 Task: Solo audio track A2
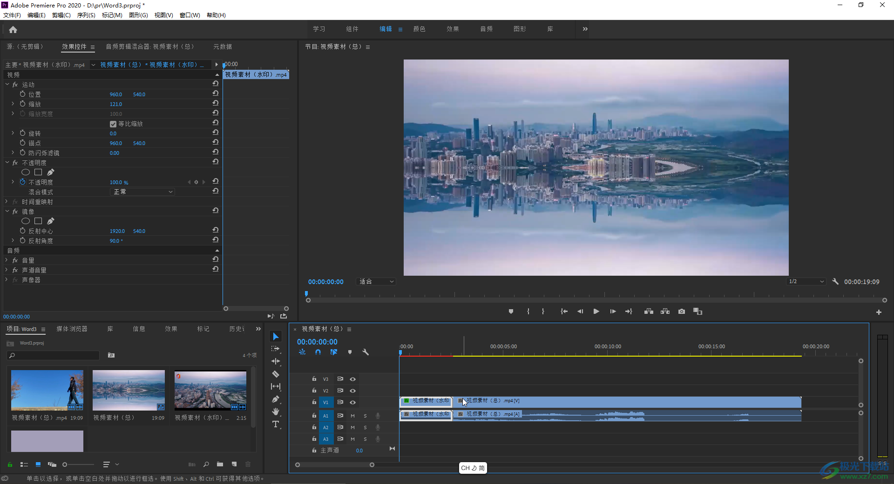point(365,428)
